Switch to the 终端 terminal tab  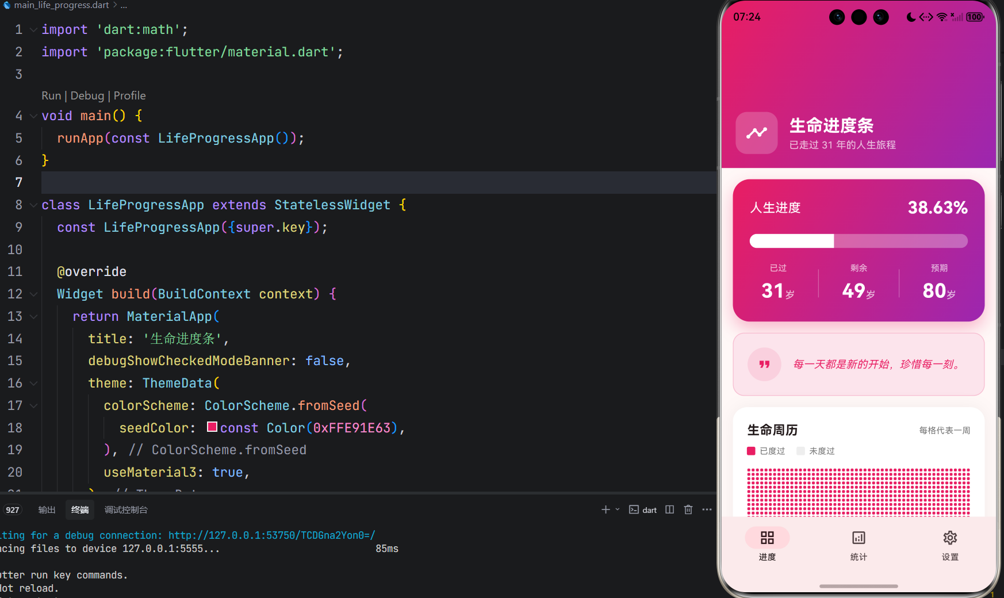80,510
